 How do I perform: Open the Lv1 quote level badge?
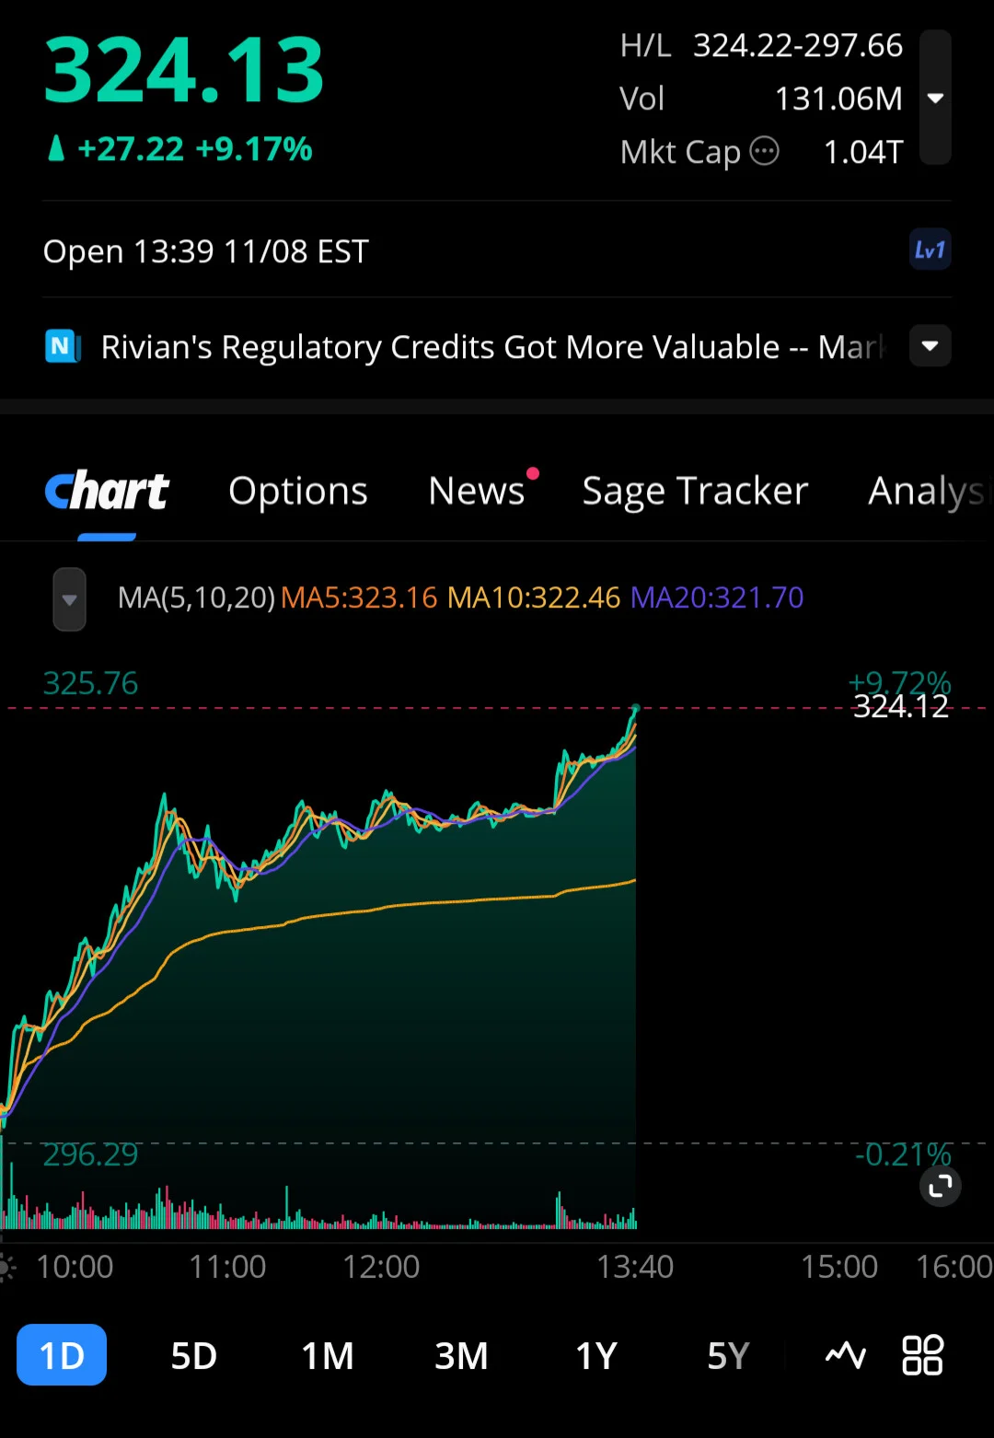930,250
